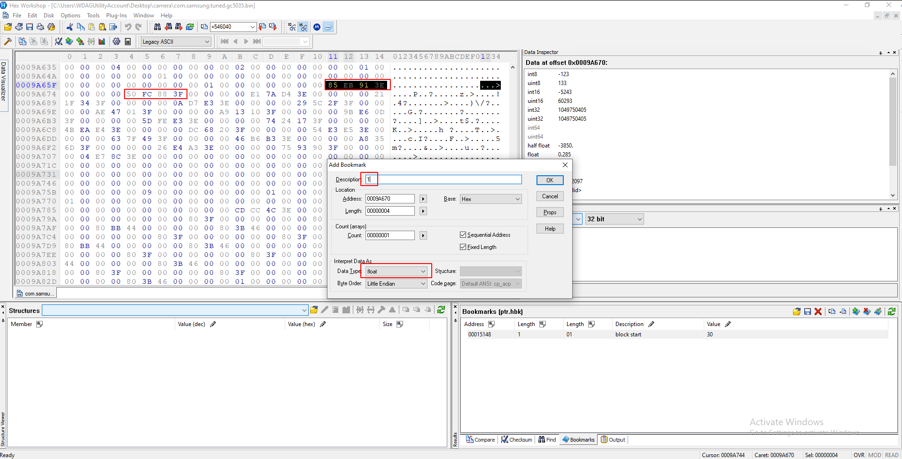Click Cancel in Add Bookmark dialog

click(550, 196)
